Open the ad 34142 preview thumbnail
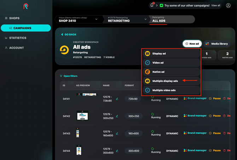This screenshot has height=160, width=237. click(82, 115)
